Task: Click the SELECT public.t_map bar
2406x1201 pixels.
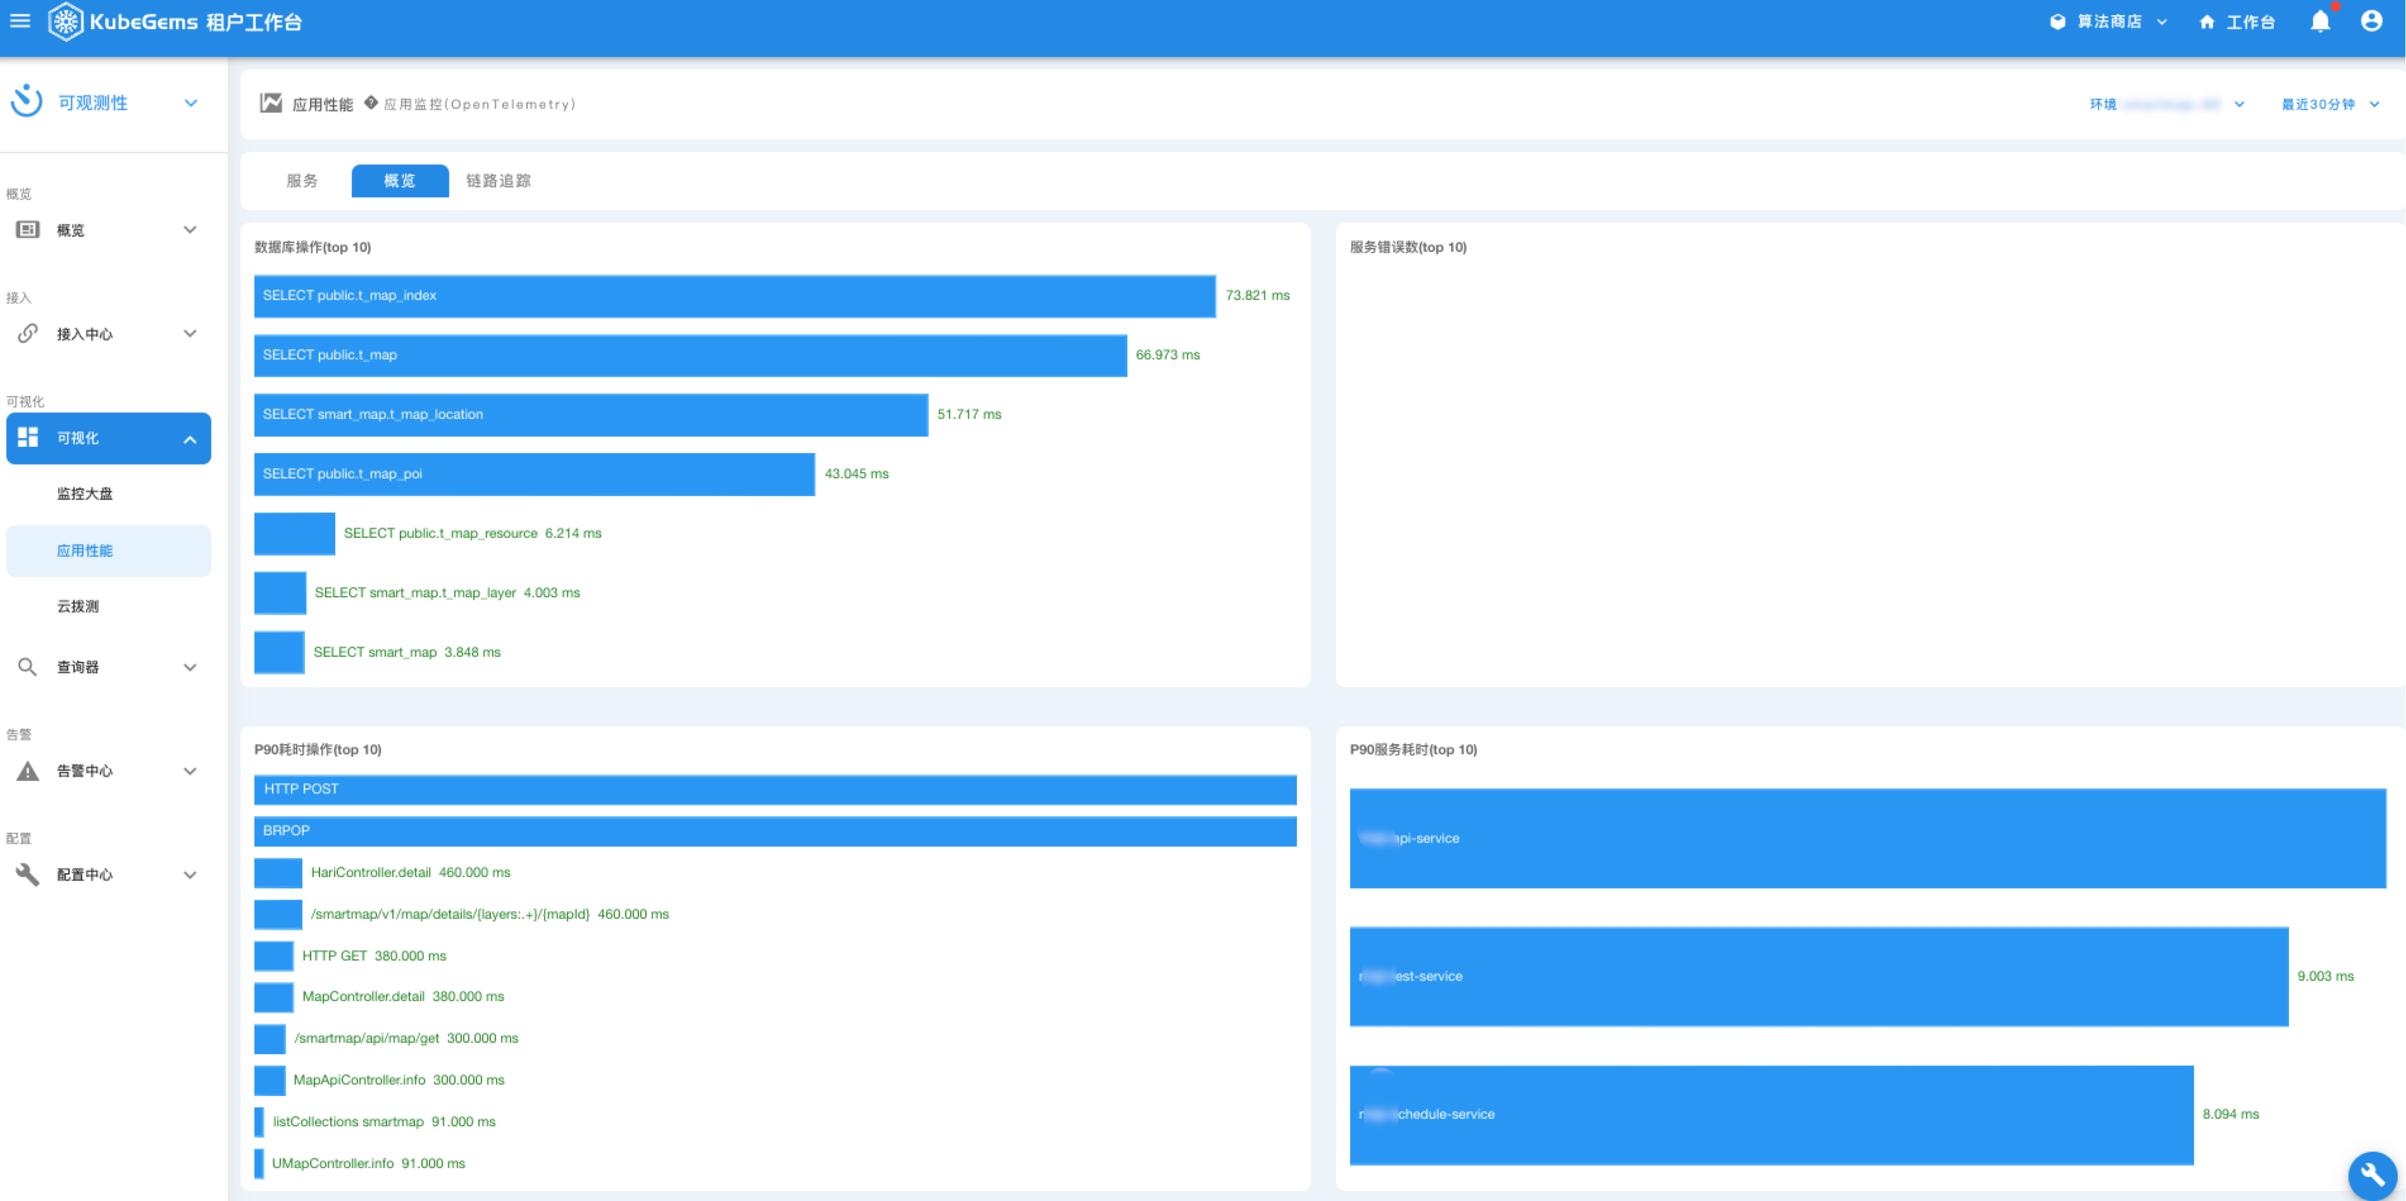Action: [x=690, y=355]
